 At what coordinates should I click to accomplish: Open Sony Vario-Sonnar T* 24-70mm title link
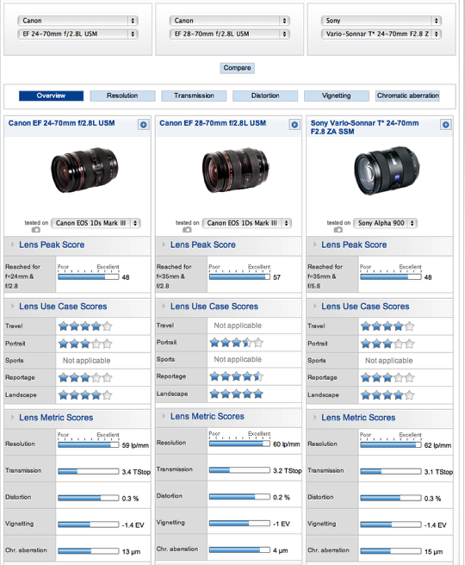[x=364, y=127]
